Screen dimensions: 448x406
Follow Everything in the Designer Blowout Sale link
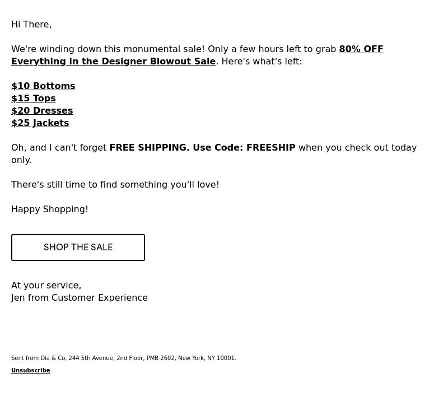tap(114, 62)
